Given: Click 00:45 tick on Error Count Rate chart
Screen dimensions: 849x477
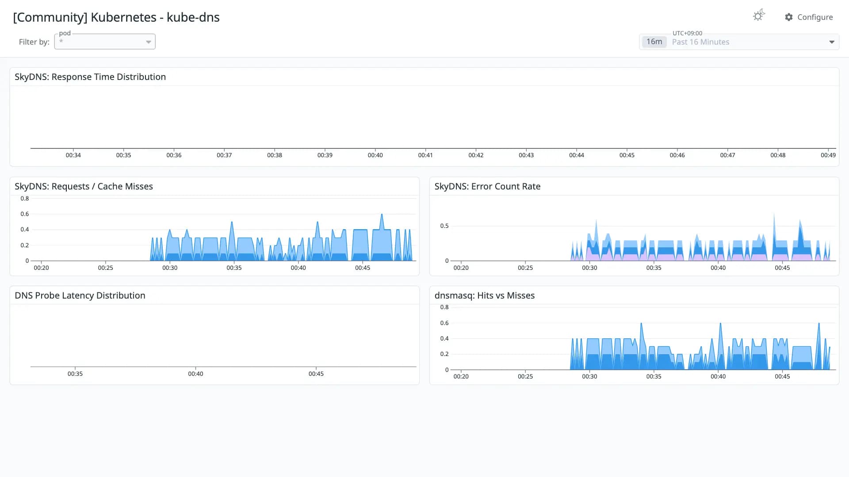Looking at the screenshot, I should 782,268.
